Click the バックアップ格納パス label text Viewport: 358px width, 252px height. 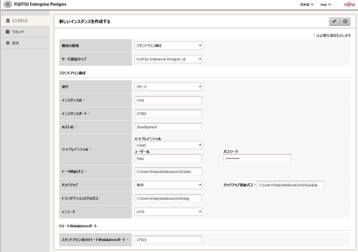click(238, 185)
